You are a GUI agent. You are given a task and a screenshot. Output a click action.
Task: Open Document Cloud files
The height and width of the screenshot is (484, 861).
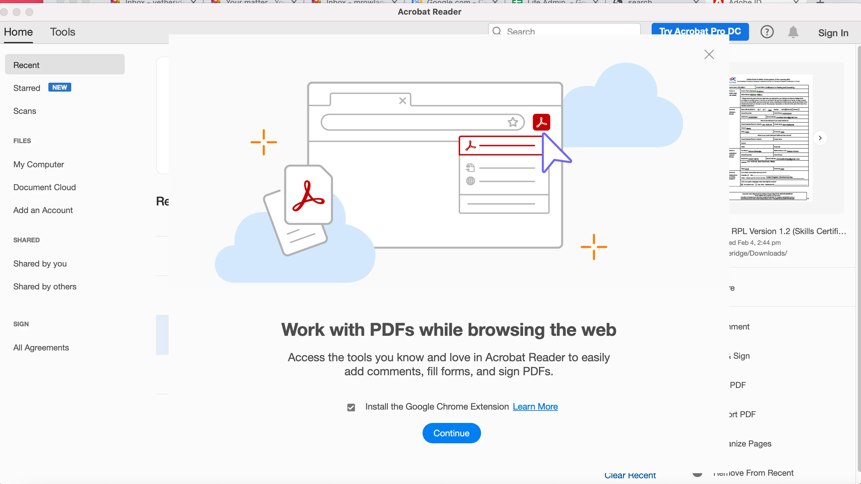click(x=45, y=187)
